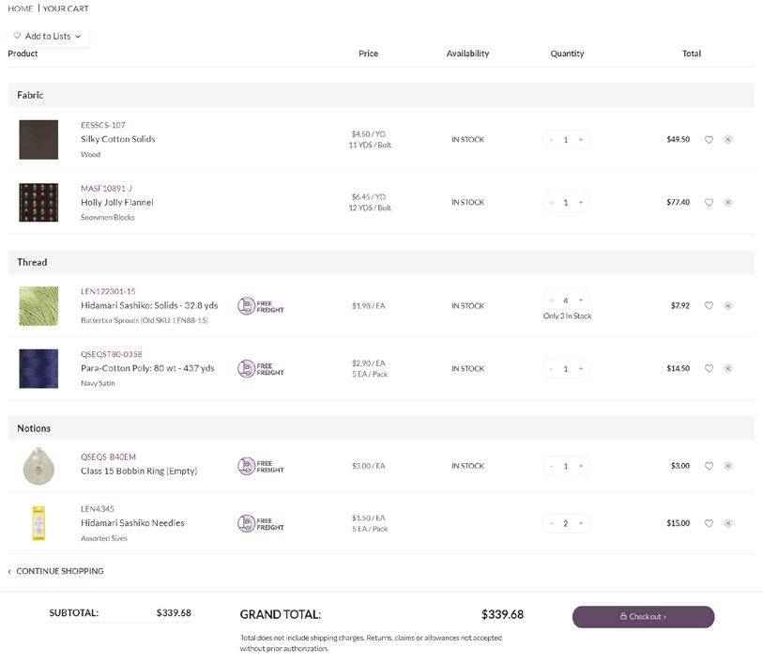Add Silky Cotton Solids to wishlist (heart)

pyautogui.click(x=709, y=140)
